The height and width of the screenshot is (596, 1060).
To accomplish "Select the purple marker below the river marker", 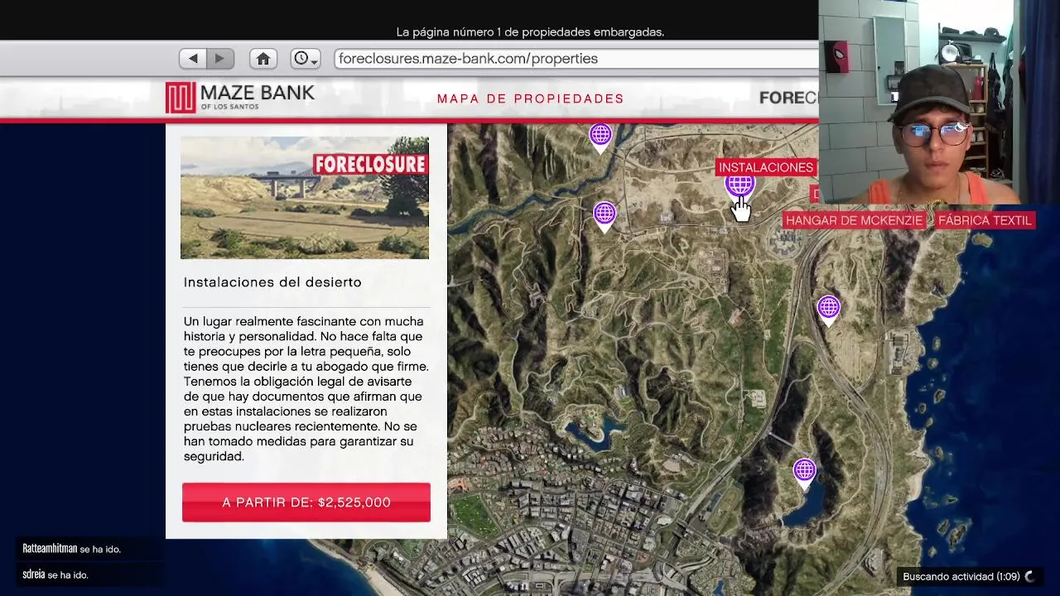I will 605,217.
